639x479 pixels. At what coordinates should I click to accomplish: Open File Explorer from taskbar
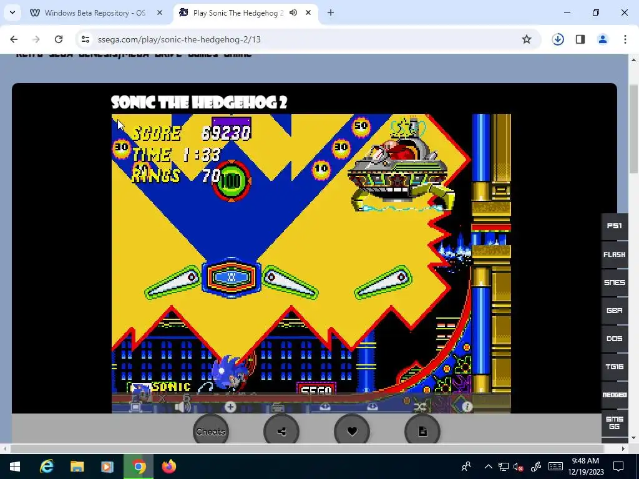(77, 467)
